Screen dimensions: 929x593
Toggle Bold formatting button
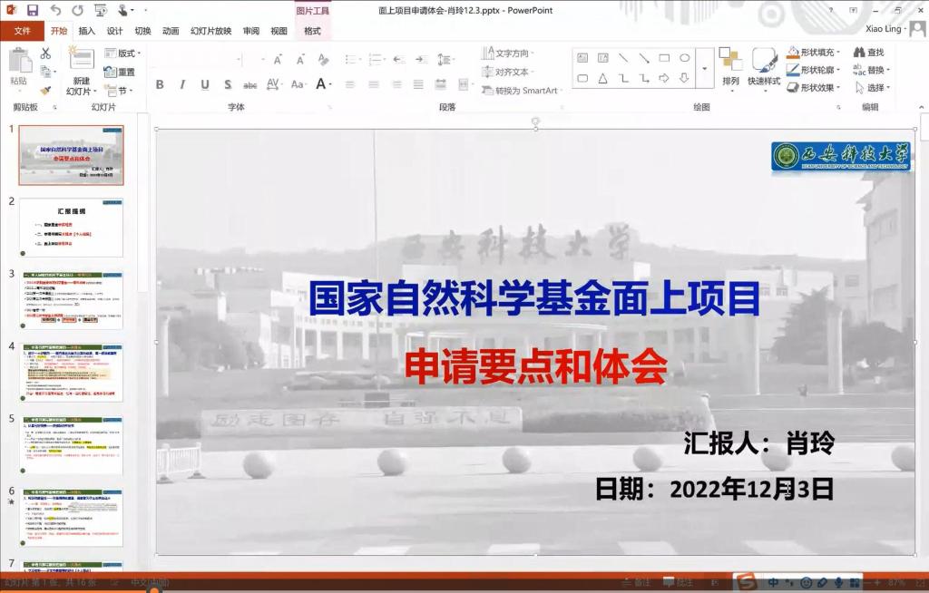pyautogui.click(x=160, y=84)
